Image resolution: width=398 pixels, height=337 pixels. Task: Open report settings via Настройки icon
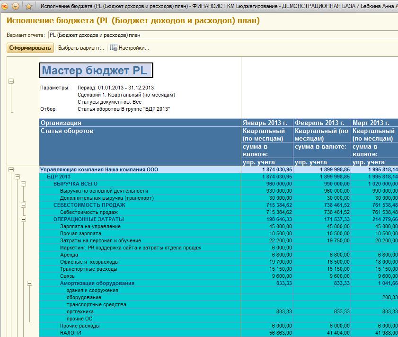114,48
